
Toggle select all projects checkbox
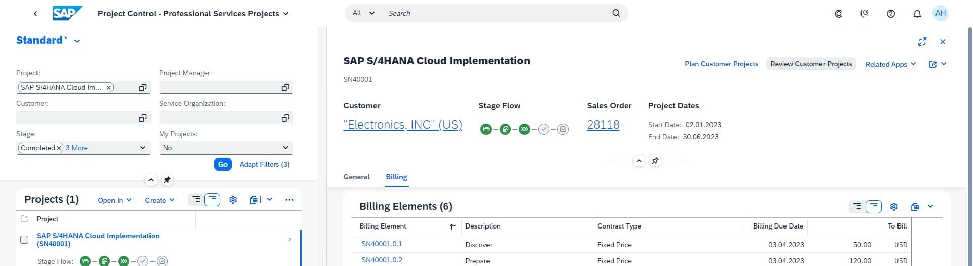[x=24, y=219]
